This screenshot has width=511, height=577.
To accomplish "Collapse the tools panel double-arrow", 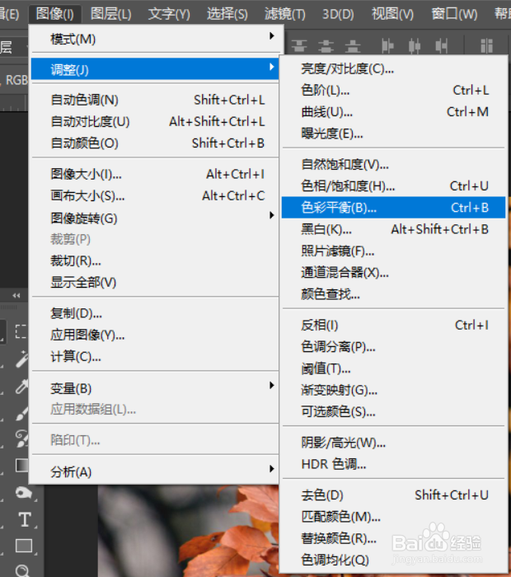I will 16,295.
